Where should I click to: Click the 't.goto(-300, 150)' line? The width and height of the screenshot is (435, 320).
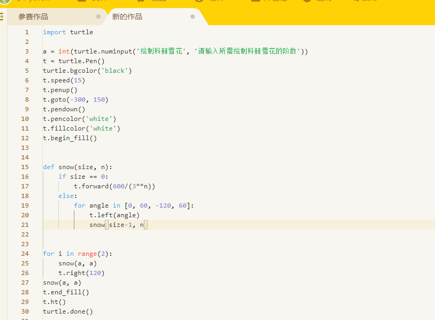(x=76, y=100)
